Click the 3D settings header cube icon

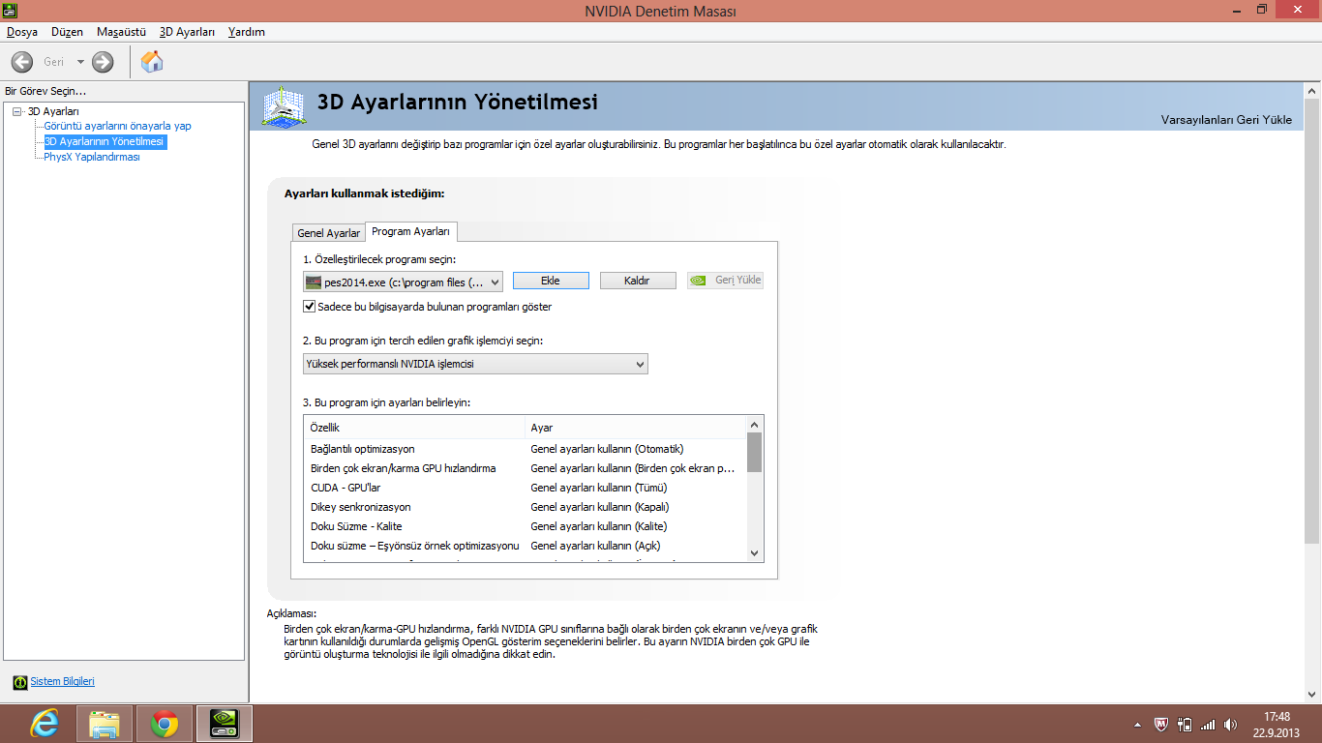(285, 106)
